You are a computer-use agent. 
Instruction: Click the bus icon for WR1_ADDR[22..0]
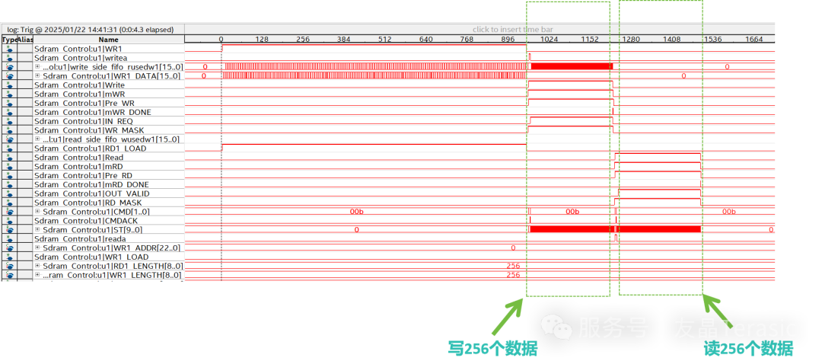coord(10,248)
